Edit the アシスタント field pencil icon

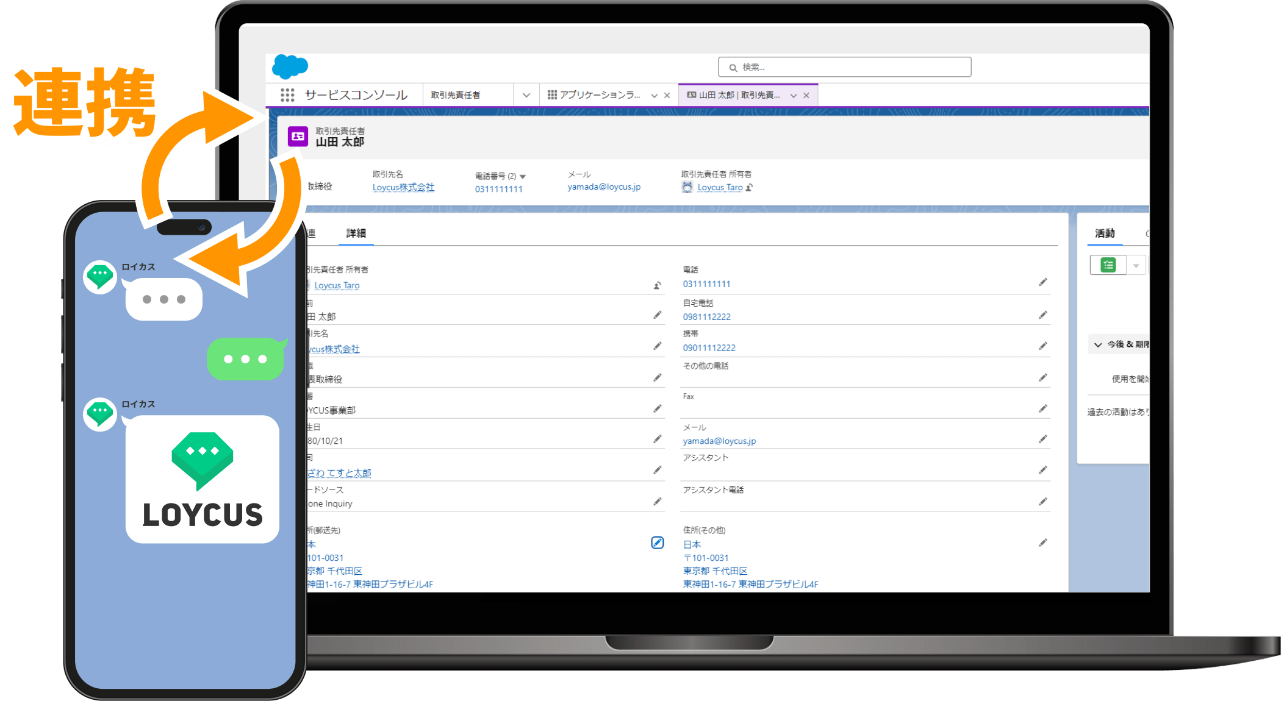pos(1043,470)
